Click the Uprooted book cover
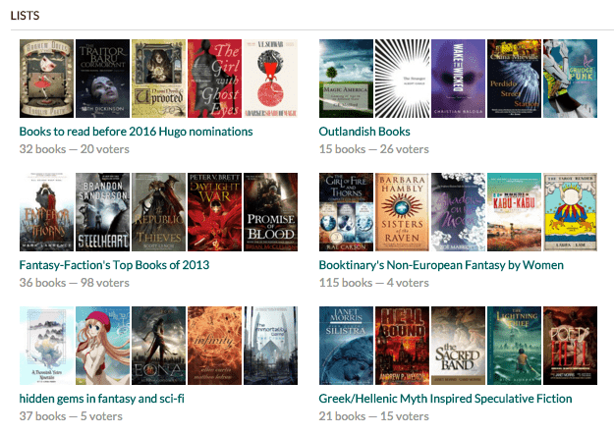 point(158,79)
